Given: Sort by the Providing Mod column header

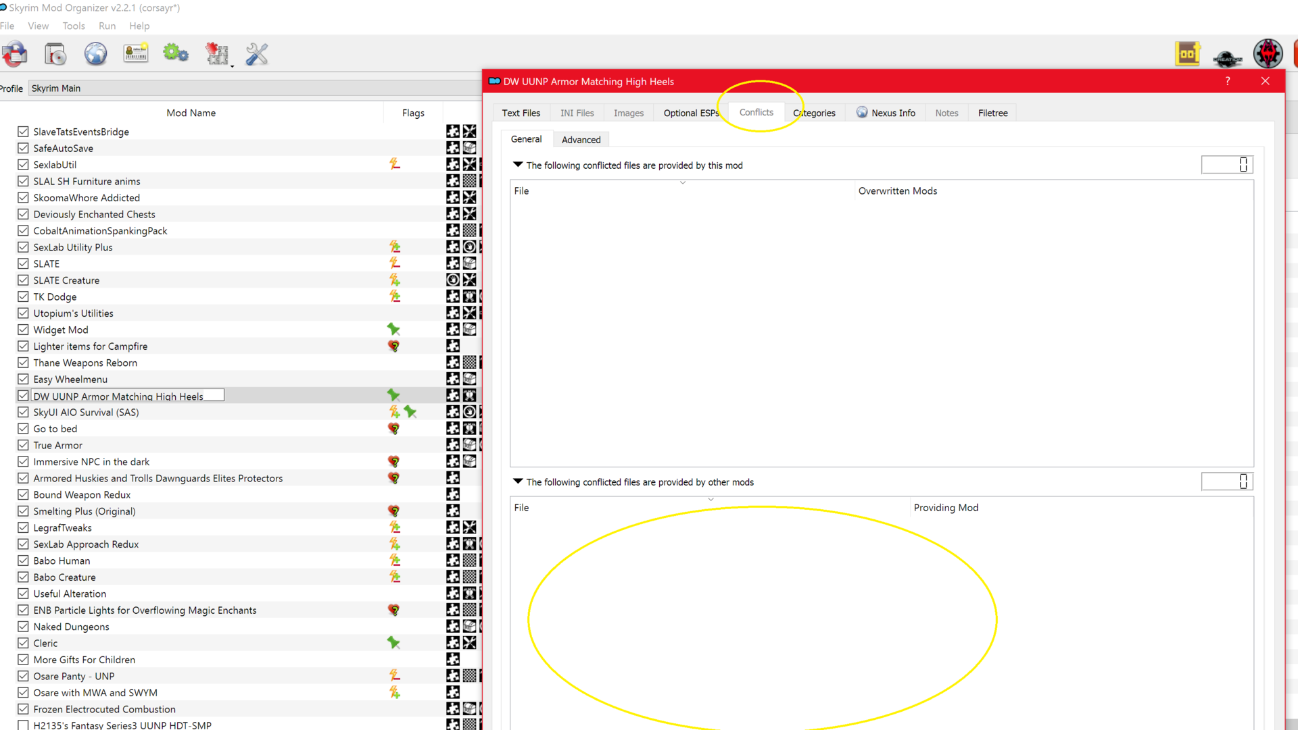Looking at the screenshot, I should tap(1081, 508).
